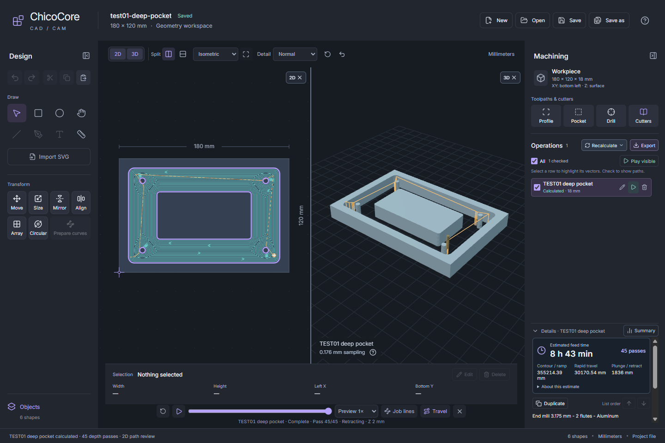Select the arrow pointer tool

pos(17,113)
